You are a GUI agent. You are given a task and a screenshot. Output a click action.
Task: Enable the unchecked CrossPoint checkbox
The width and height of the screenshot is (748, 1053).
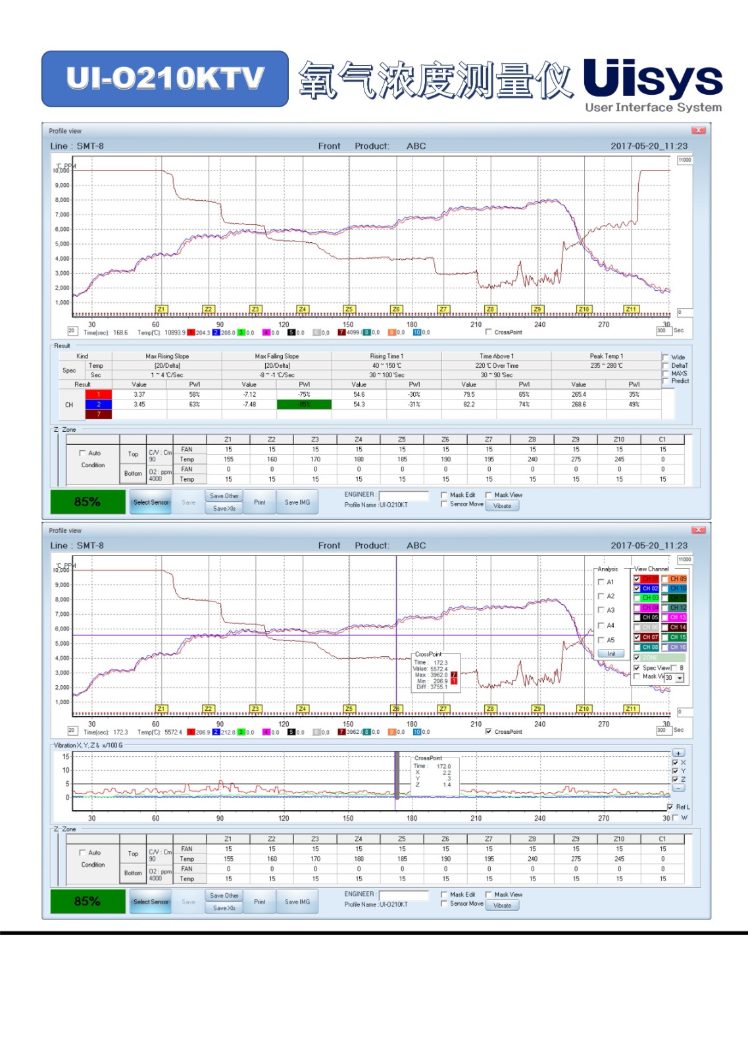tap(489, 332)
